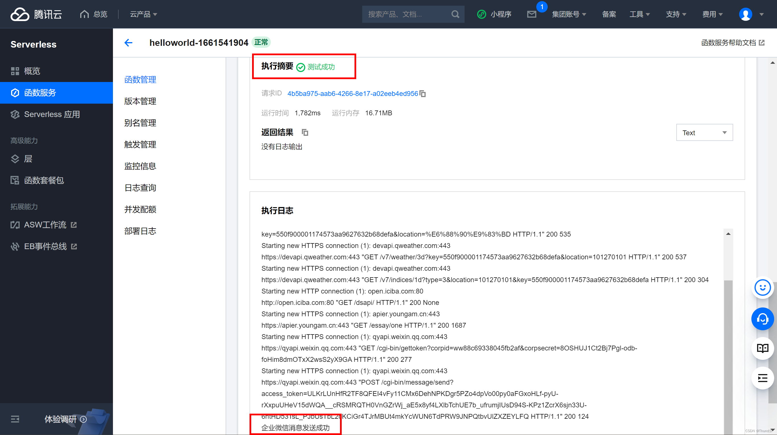777x435 pixels.
Task: Click the page scroll up arrow
Action: [x=772, y=63]
